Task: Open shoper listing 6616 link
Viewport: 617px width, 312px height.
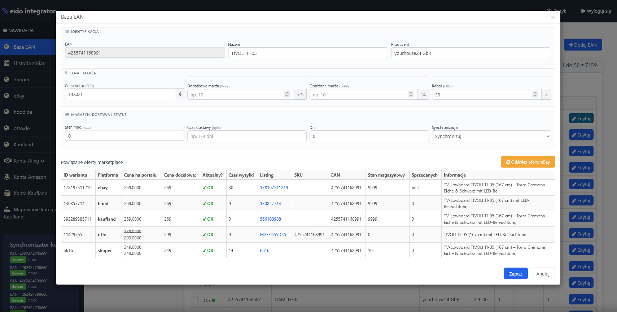Action: pyautogui.click(x=264, y=251)
